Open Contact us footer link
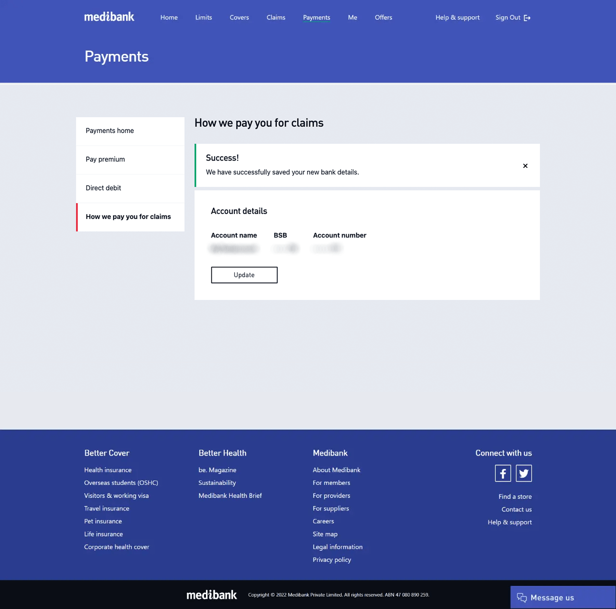This screenshot has height=609, width=616. (516, 509)
